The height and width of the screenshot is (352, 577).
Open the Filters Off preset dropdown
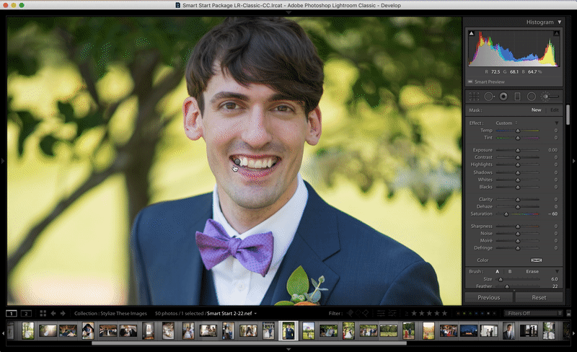[x=533, y=313]
